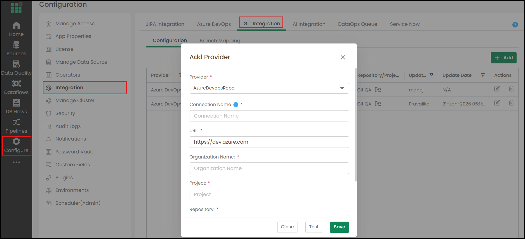Image resolution: width=525 pixels, height=239 pixels.
Task: Click into the Project input field
Action: click(269, 194)
